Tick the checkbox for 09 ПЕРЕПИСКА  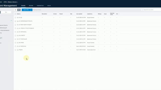point(15,46)
